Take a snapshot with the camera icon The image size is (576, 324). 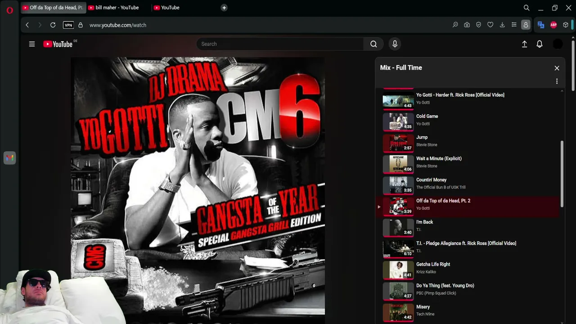coord(467,25)
